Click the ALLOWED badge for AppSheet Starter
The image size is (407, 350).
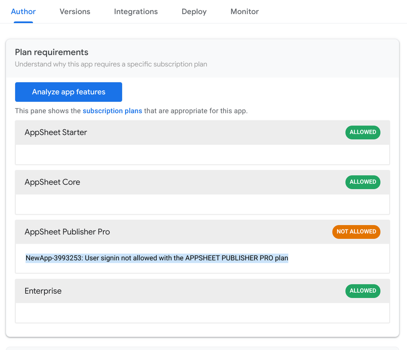(x=363, y=132)
